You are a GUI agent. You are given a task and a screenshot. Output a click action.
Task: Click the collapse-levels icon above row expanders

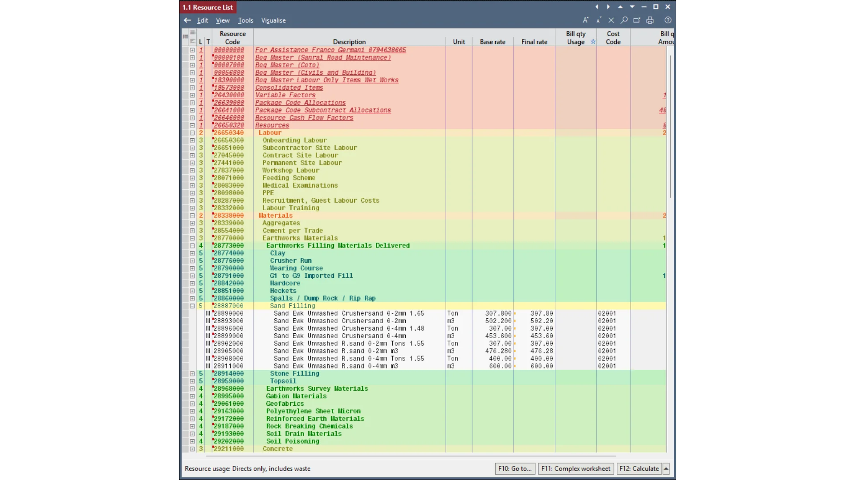pyautogui.click(x=192, y=41)
